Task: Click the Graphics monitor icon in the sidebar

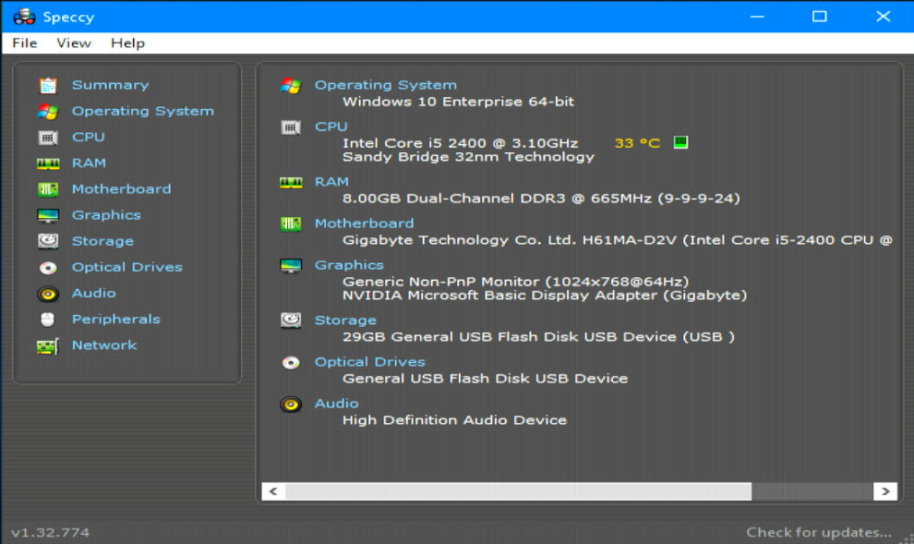Action: click(x=46, y=214)
